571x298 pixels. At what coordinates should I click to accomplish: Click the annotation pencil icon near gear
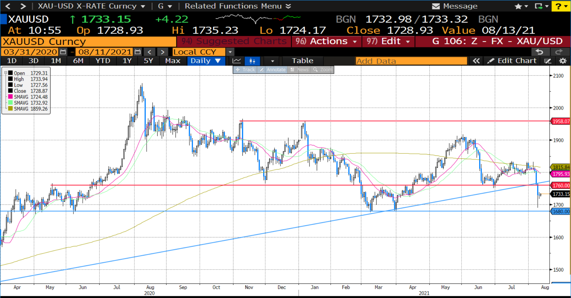pos(548,61)
